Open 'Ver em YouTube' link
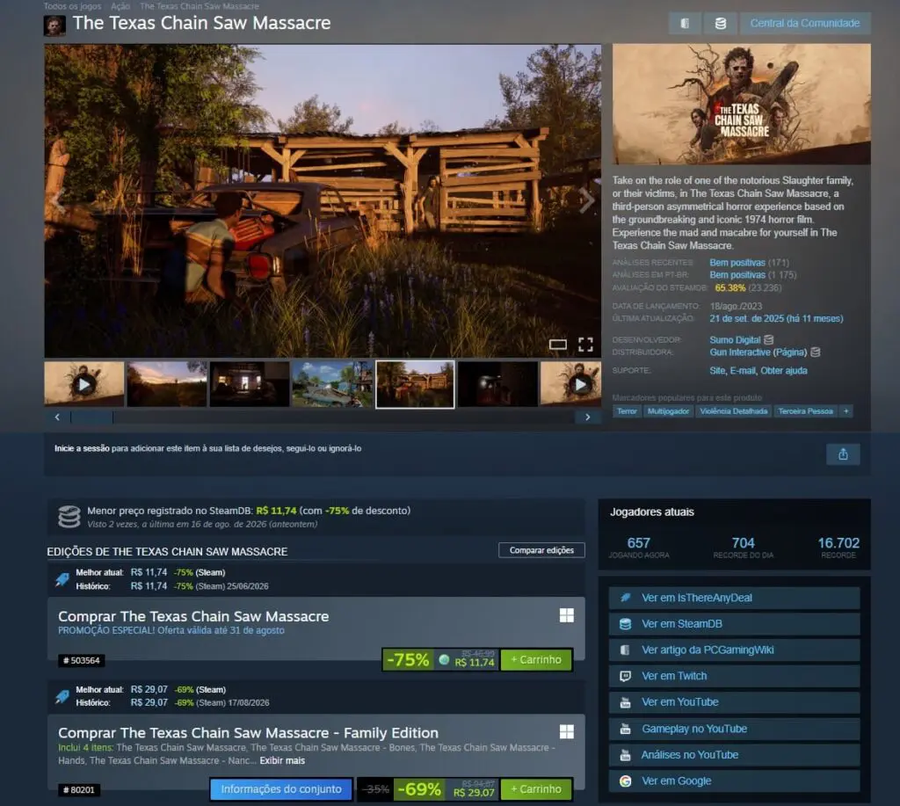 click(734, 702)
